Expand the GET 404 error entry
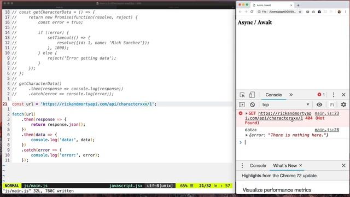The image size is (350, 197). 247,113
